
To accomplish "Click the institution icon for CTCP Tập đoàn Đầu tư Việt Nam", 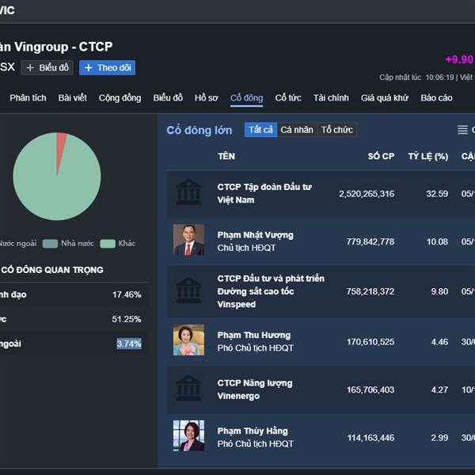I will (x=188, y=192).
